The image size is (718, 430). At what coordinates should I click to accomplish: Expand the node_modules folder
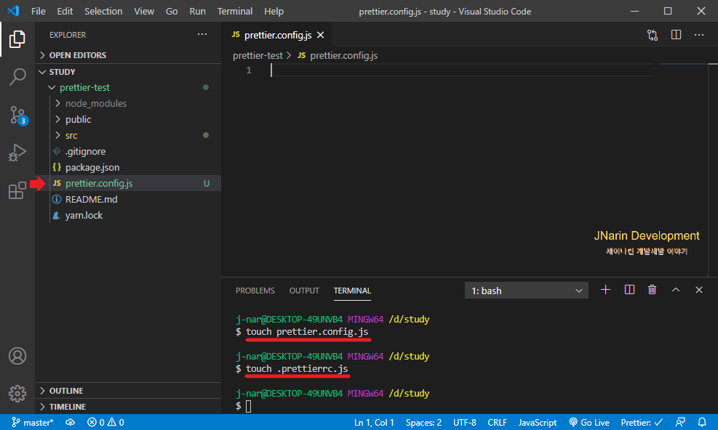coord(128,103)
